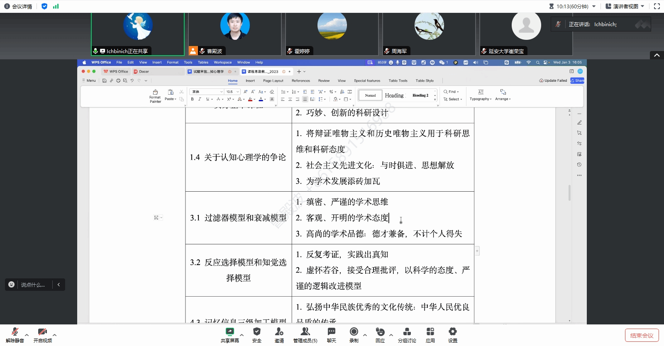Open meeting details info
This screenshot has height=346, width=664.
point(18,6)
